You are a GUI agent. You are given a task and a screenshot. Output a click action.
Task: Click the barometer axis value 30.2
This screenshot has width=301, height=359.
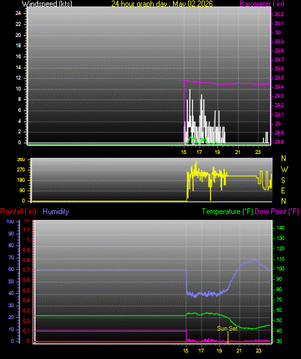coord(279,14)
